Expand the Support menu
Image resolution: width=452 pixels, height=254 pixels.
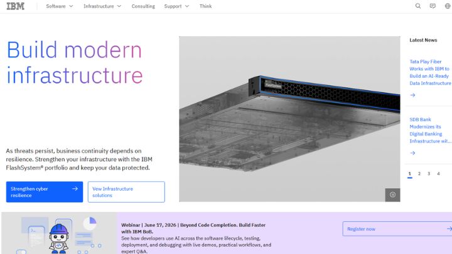tap(176, 6)
